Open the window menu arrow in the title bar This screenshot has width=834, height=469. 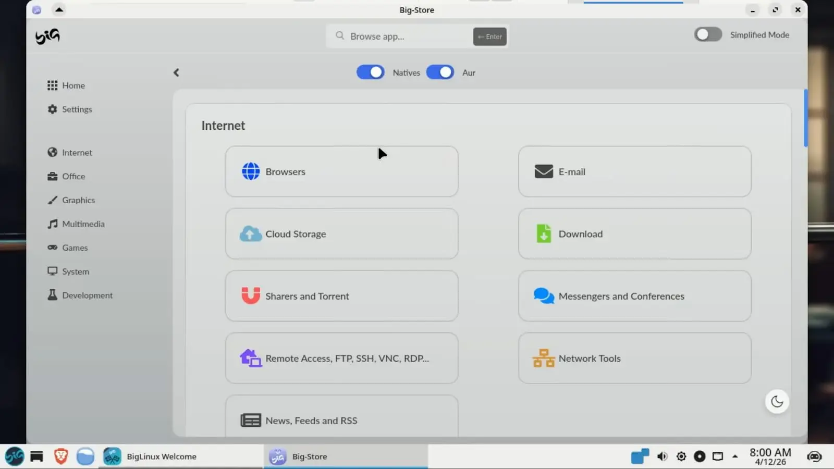click(59, 9)
